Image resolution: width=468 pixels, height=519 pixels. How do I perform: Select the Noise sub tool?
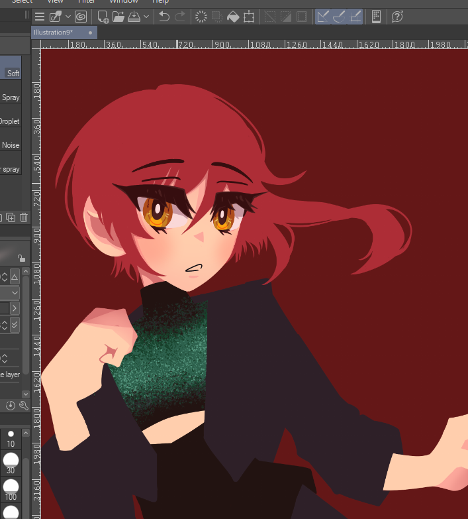pyautogui.click(x=11, y=139)
